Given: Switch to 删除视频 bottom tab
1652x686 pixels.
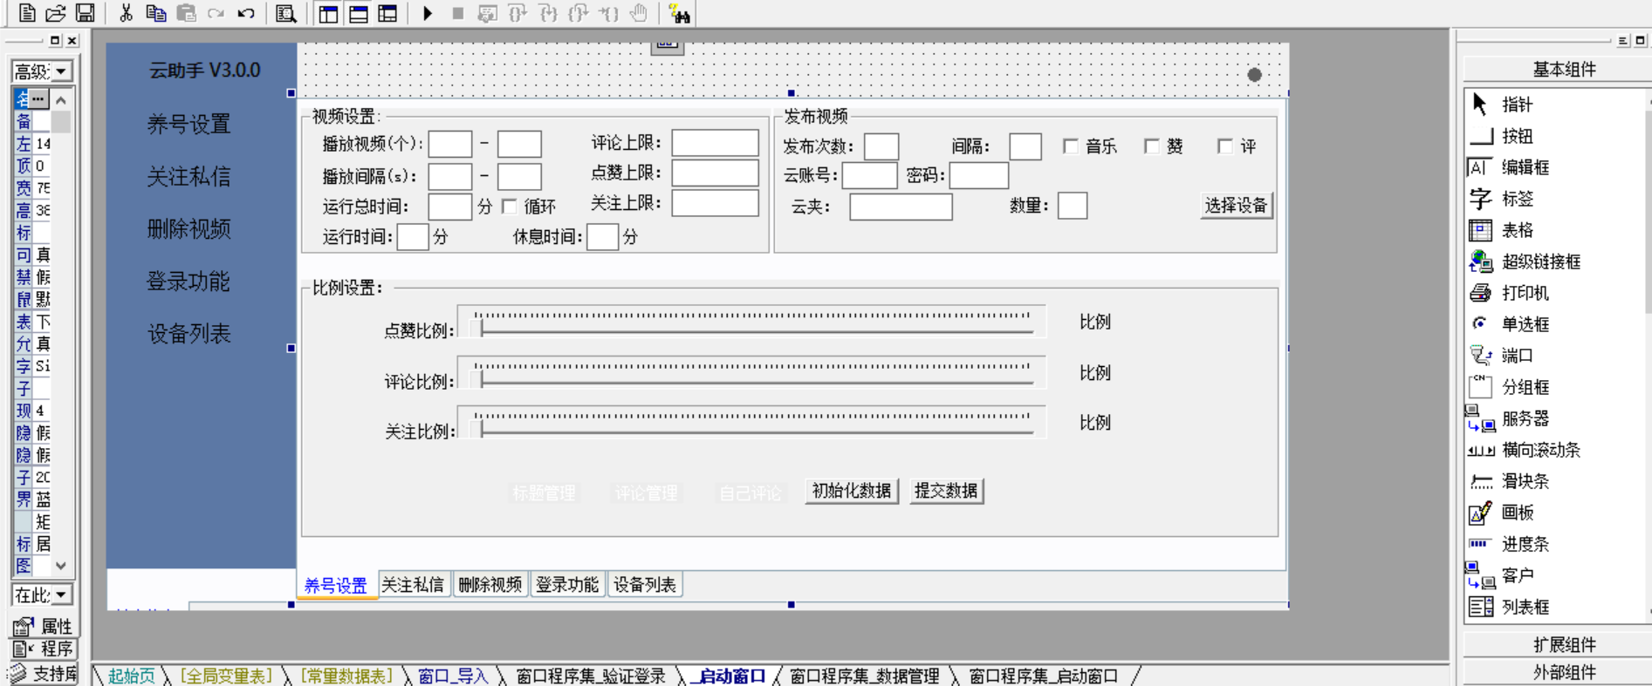Looking at the screenshot, I should coord(490,584).
